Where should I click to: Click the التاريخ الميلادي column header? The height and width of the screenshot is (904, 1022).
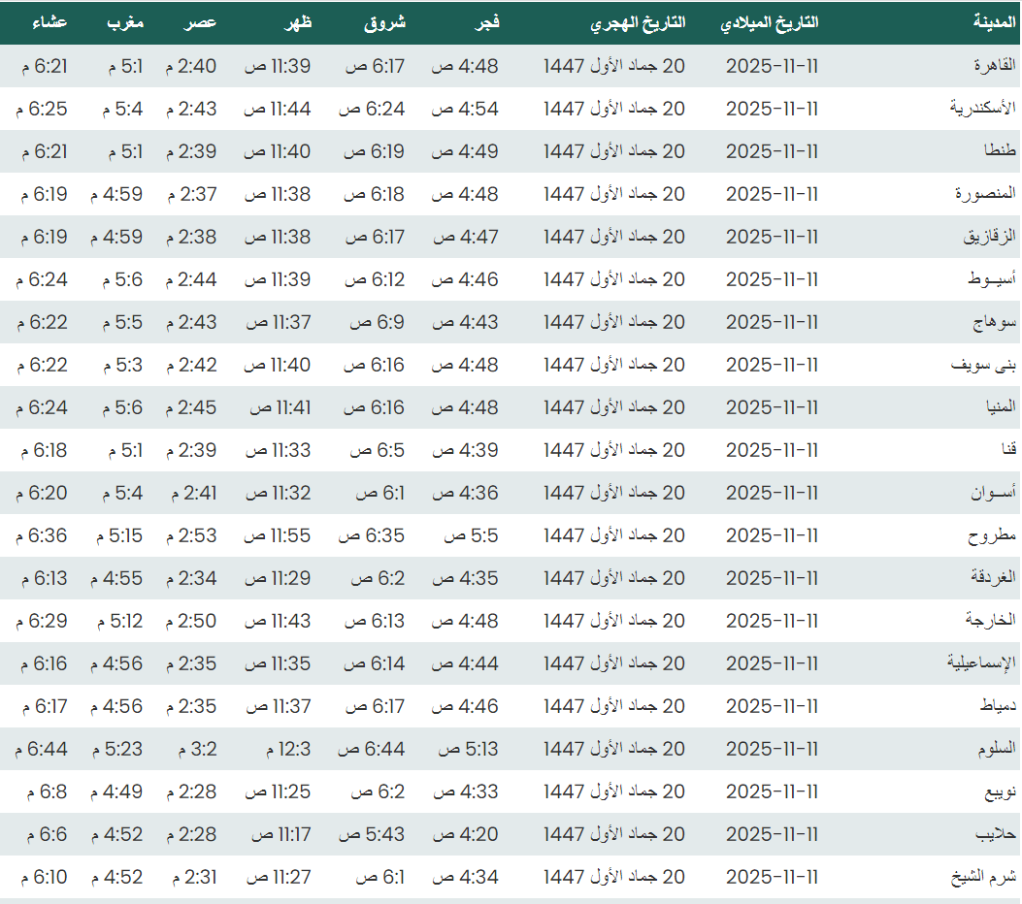[x=770, y=23]
